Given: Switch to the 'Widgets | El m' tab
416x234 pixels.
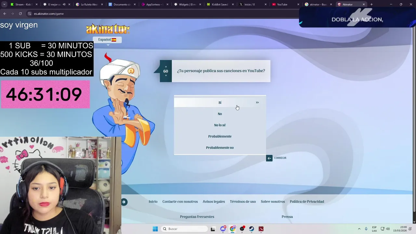Looking at the screenshot, I should 187,5.
